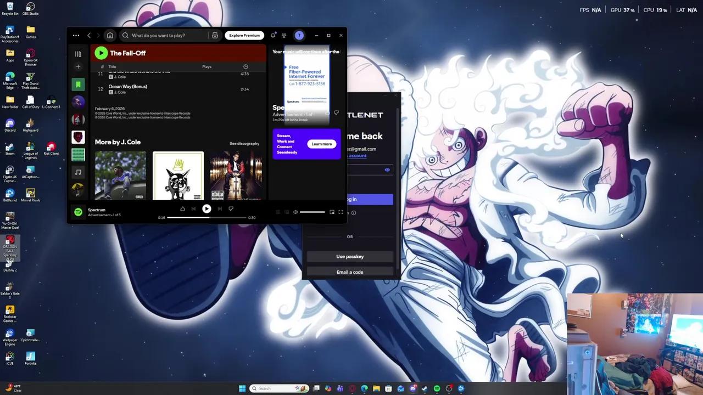The image size is (703, 395).
Task: Open Spotify Home page
Action: pos(110,35)
